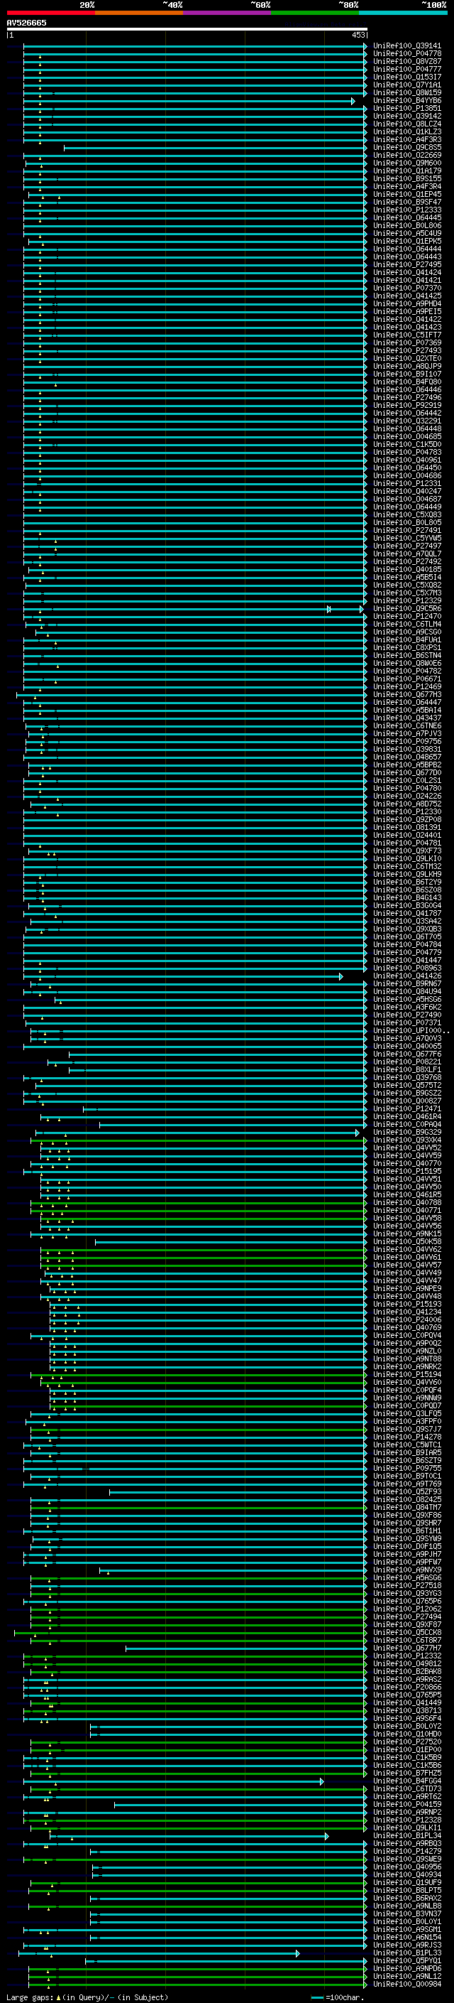This screenshot has width=454, height=2003.
Task: Select hit UniRef100_Q93XK4
Action: [x=407, y=1140]
